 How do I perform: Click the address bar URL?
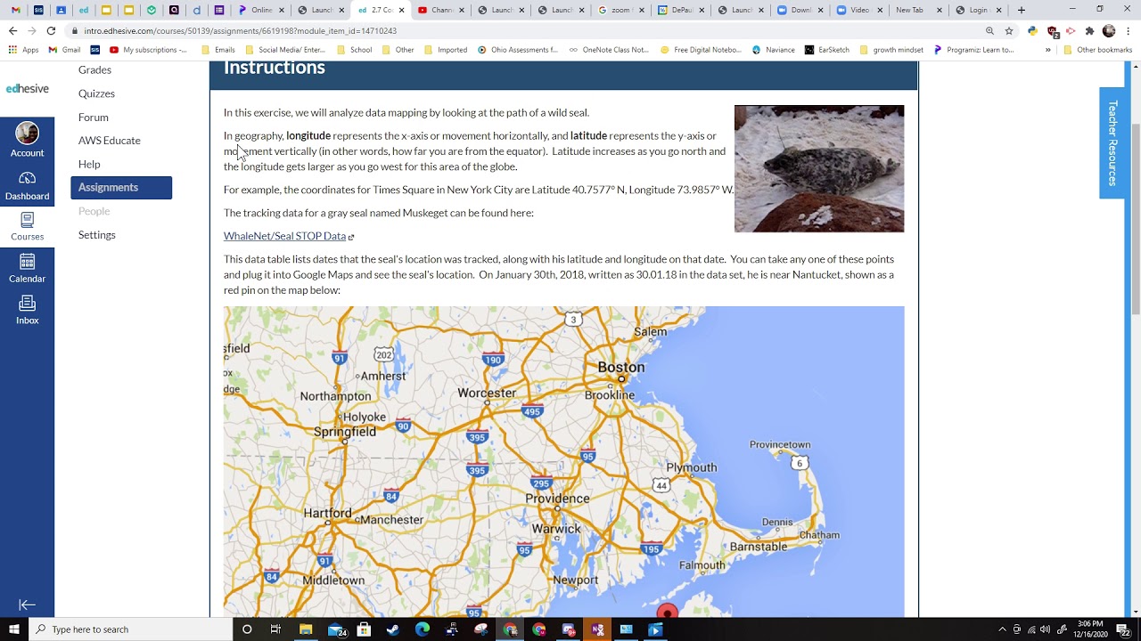241,30
